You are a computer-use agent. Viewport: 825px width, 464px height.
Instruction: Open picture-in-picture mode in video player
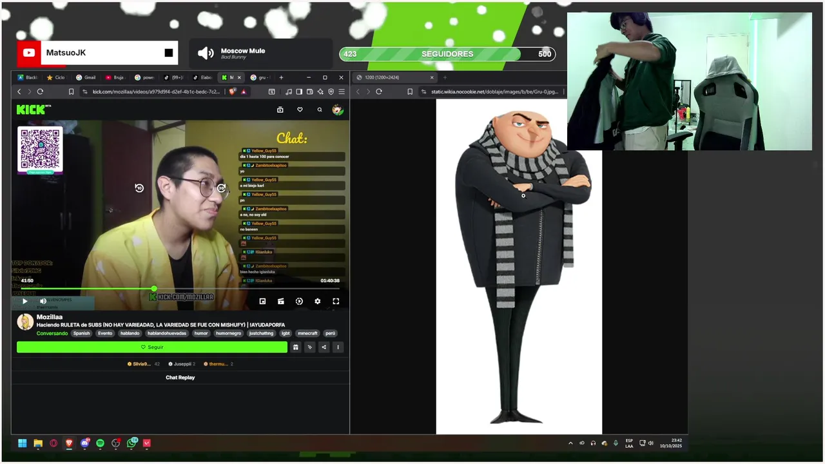262,301
